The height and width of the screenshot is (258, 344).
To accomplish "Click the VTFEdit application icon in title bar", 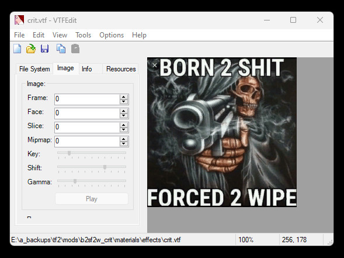I will click(x=19, y=20).
